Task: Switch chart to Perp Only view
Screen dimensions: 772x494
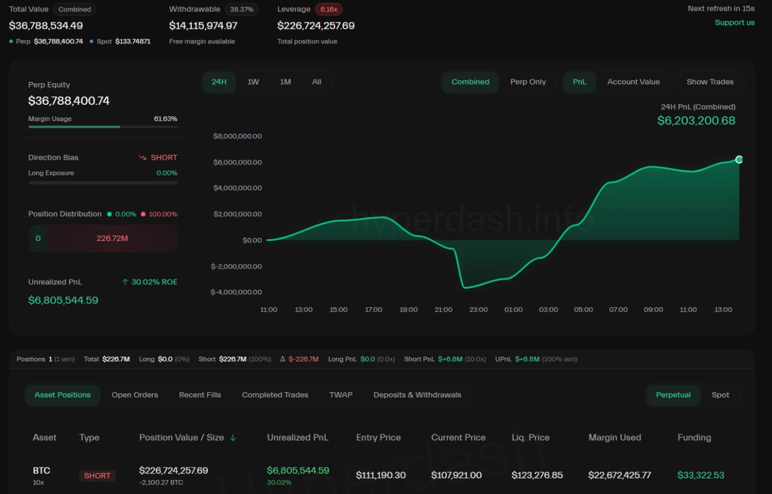Action: point(528,82)
